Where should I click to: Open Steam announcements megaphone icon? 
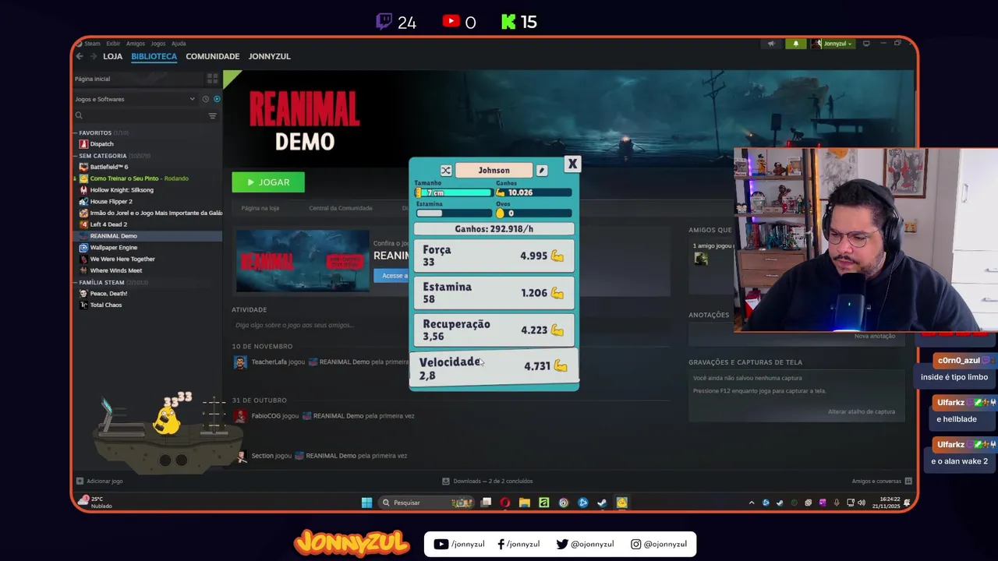[x=771, y=44]
